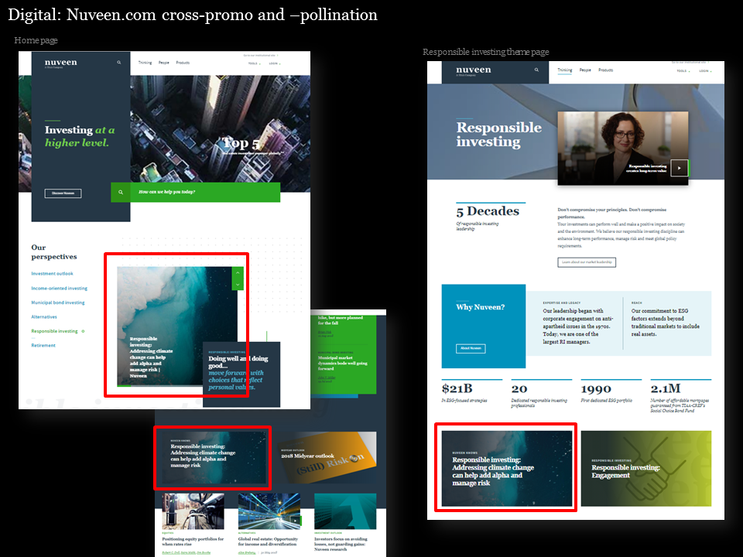This screenshot has height=557, width=743.
Task: Click the Discover Nuveen button
Action: coord(63,193)
